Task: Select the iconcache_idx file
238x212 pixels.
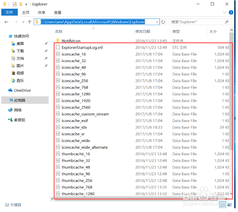Action: pyautogui.click(x=74, y=127)
